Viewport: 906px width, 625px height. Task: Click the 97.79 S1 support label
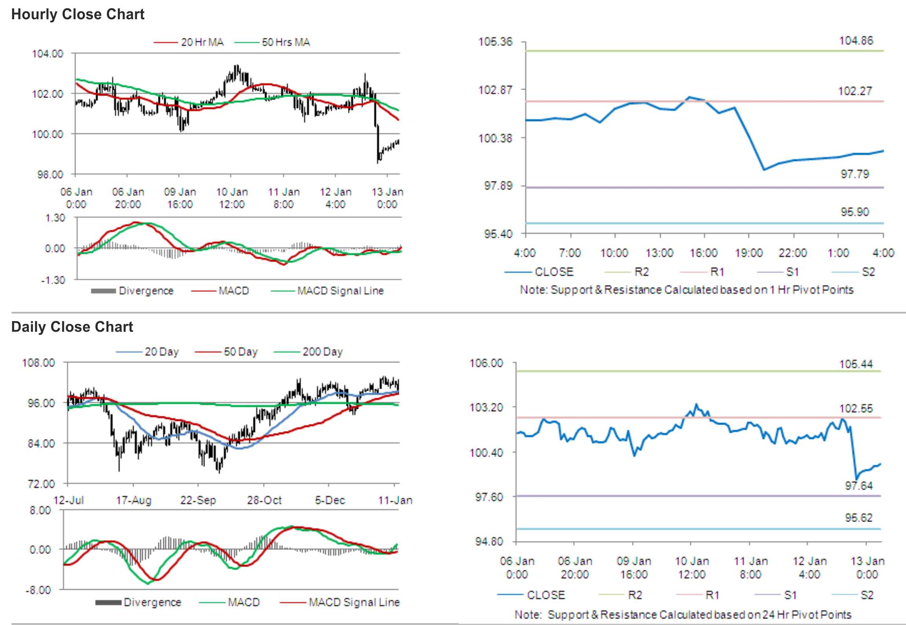coord(855,174)
